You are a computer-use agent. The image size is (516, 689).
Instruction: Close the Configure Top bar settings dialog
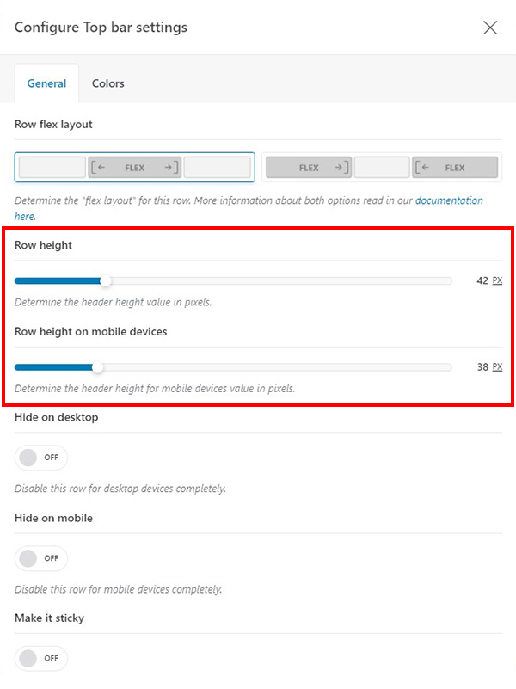pyautogui.click(x=490, y=28)
